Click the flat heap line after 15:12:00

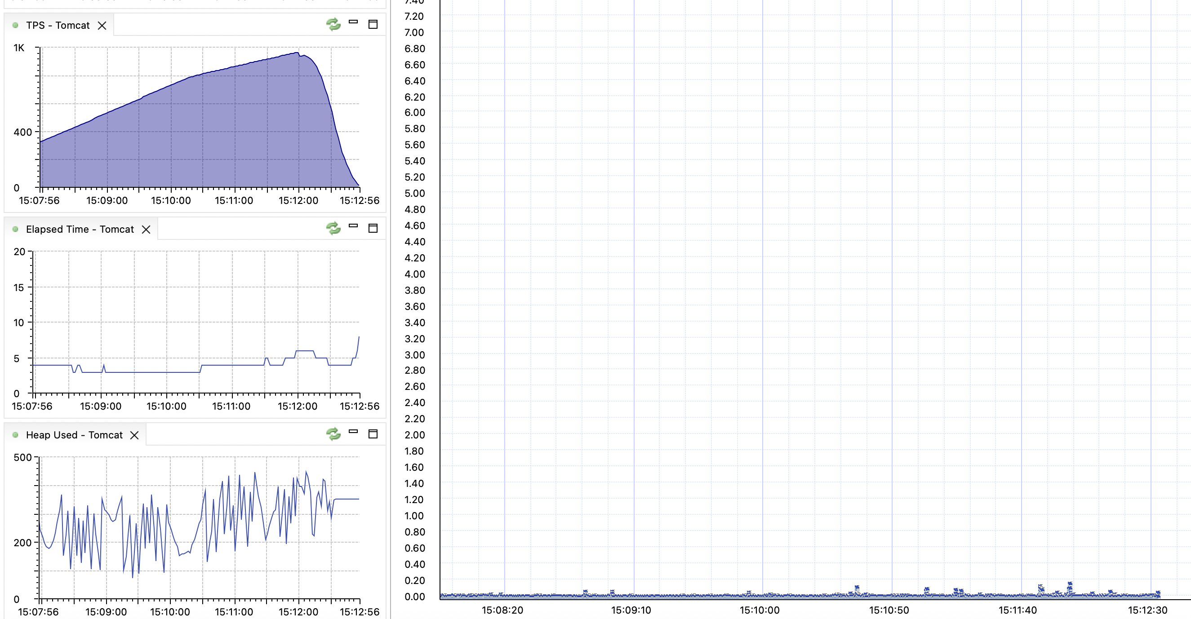click(347, 500)
